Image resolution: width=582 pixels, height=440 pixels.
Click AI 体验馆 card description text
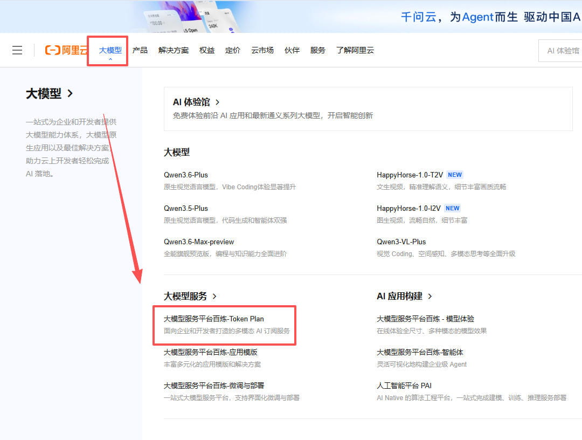coord(273,115)
